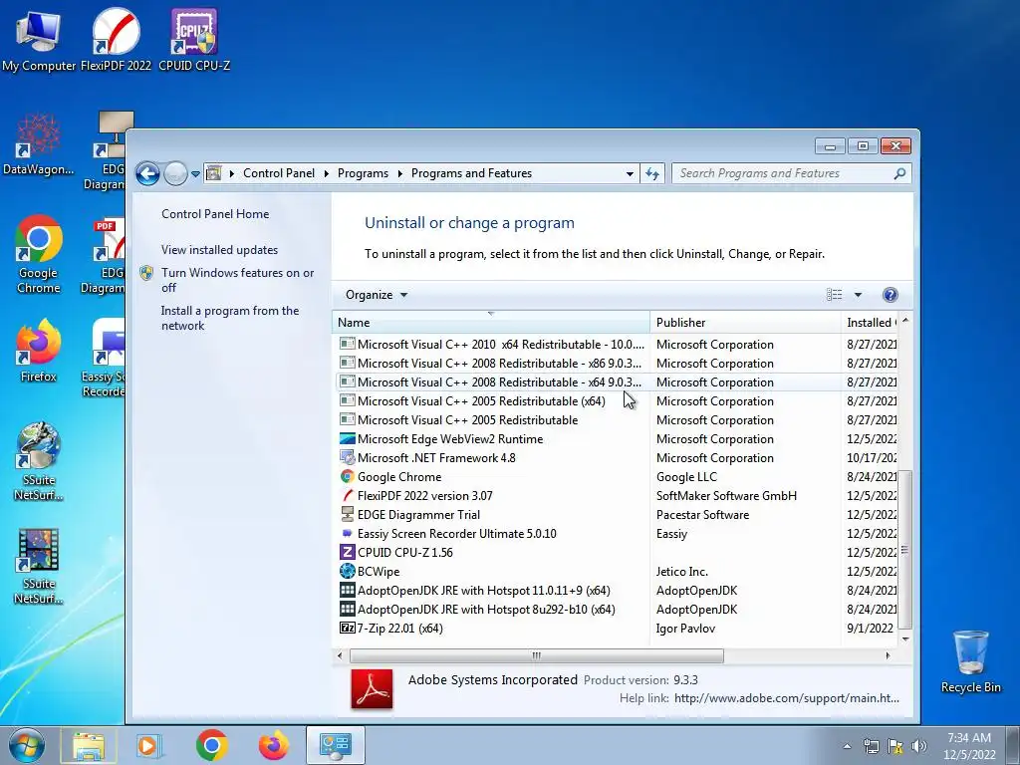Open CPUID CPU-Z desktop shortcut

pyautogui.click(x=194, y=39)
